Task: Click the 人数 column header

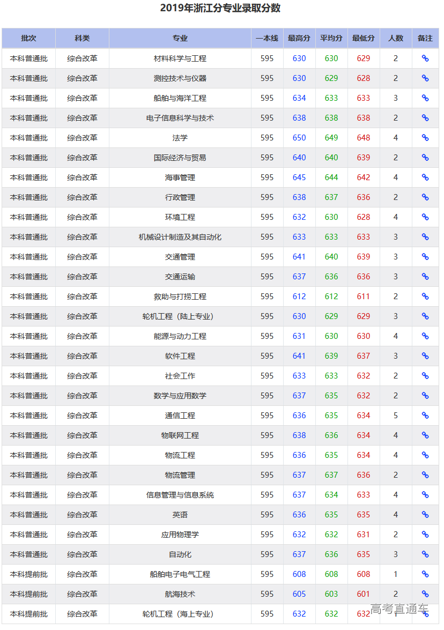Action: pos(396,38)
